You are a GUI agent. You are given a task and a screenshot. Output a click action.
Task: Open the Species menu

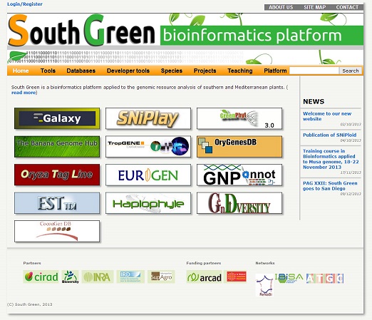tap(172, 71)
